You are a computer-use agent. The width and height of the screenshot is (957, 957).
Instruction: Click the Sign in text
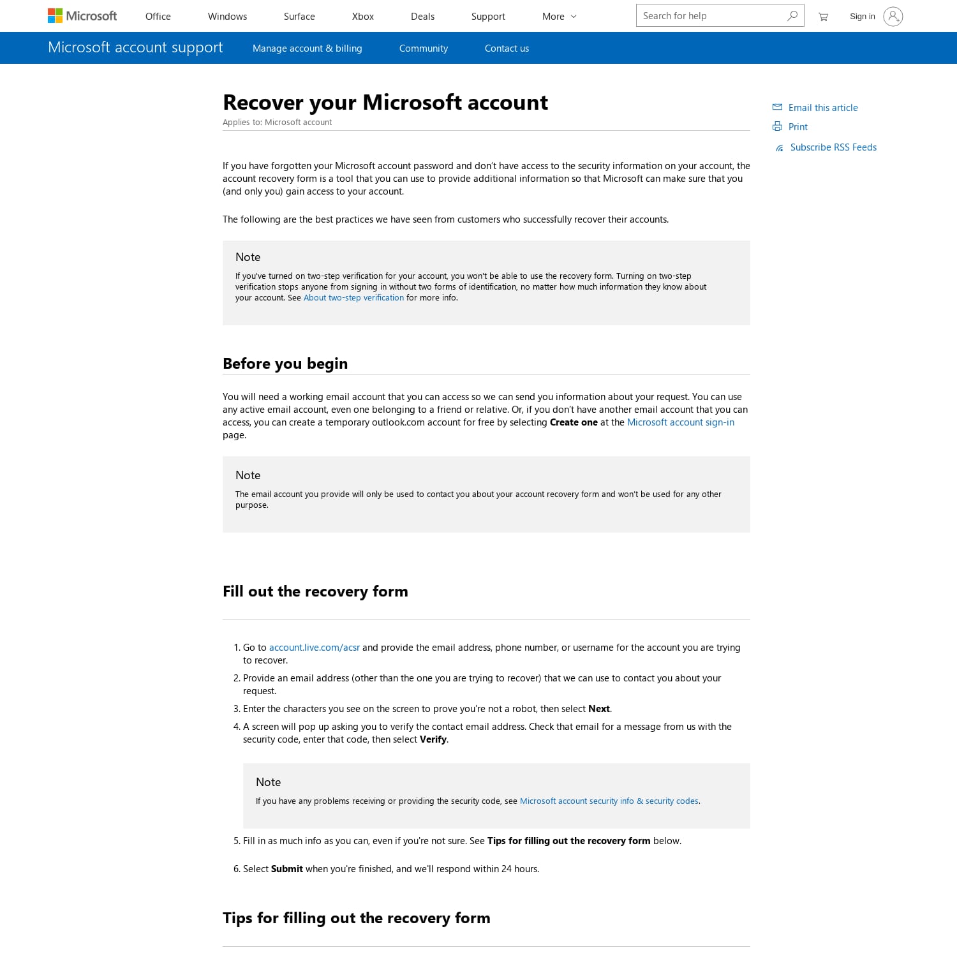[x=863, y=17]
